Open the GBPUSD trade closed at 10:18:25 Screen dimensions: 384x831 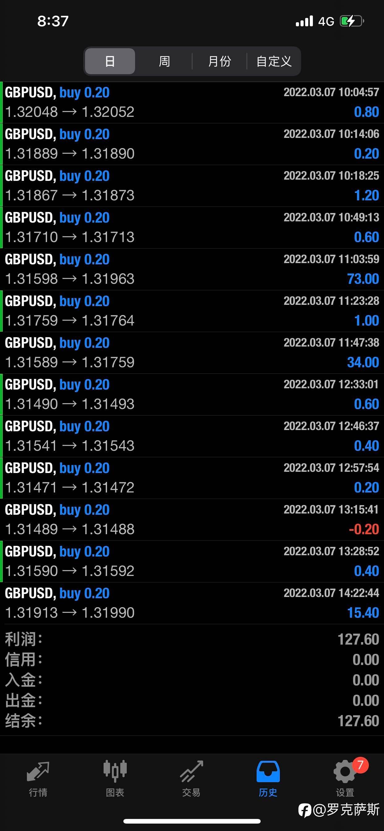[192, 186]
